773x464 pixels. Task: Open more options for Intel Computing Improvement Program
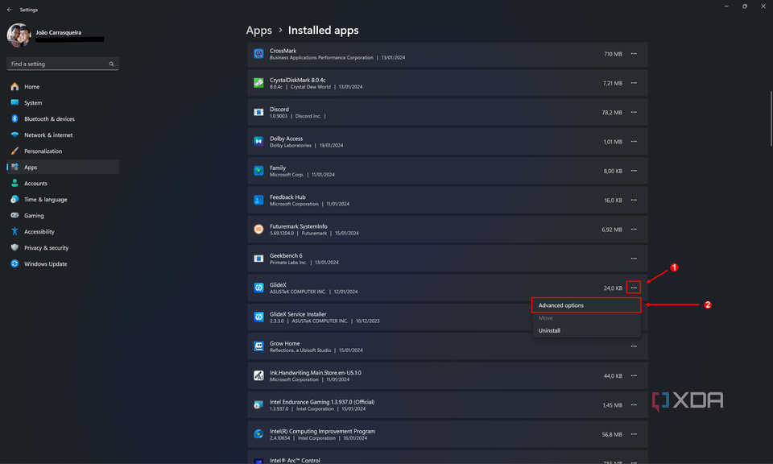tap(634, 434)
